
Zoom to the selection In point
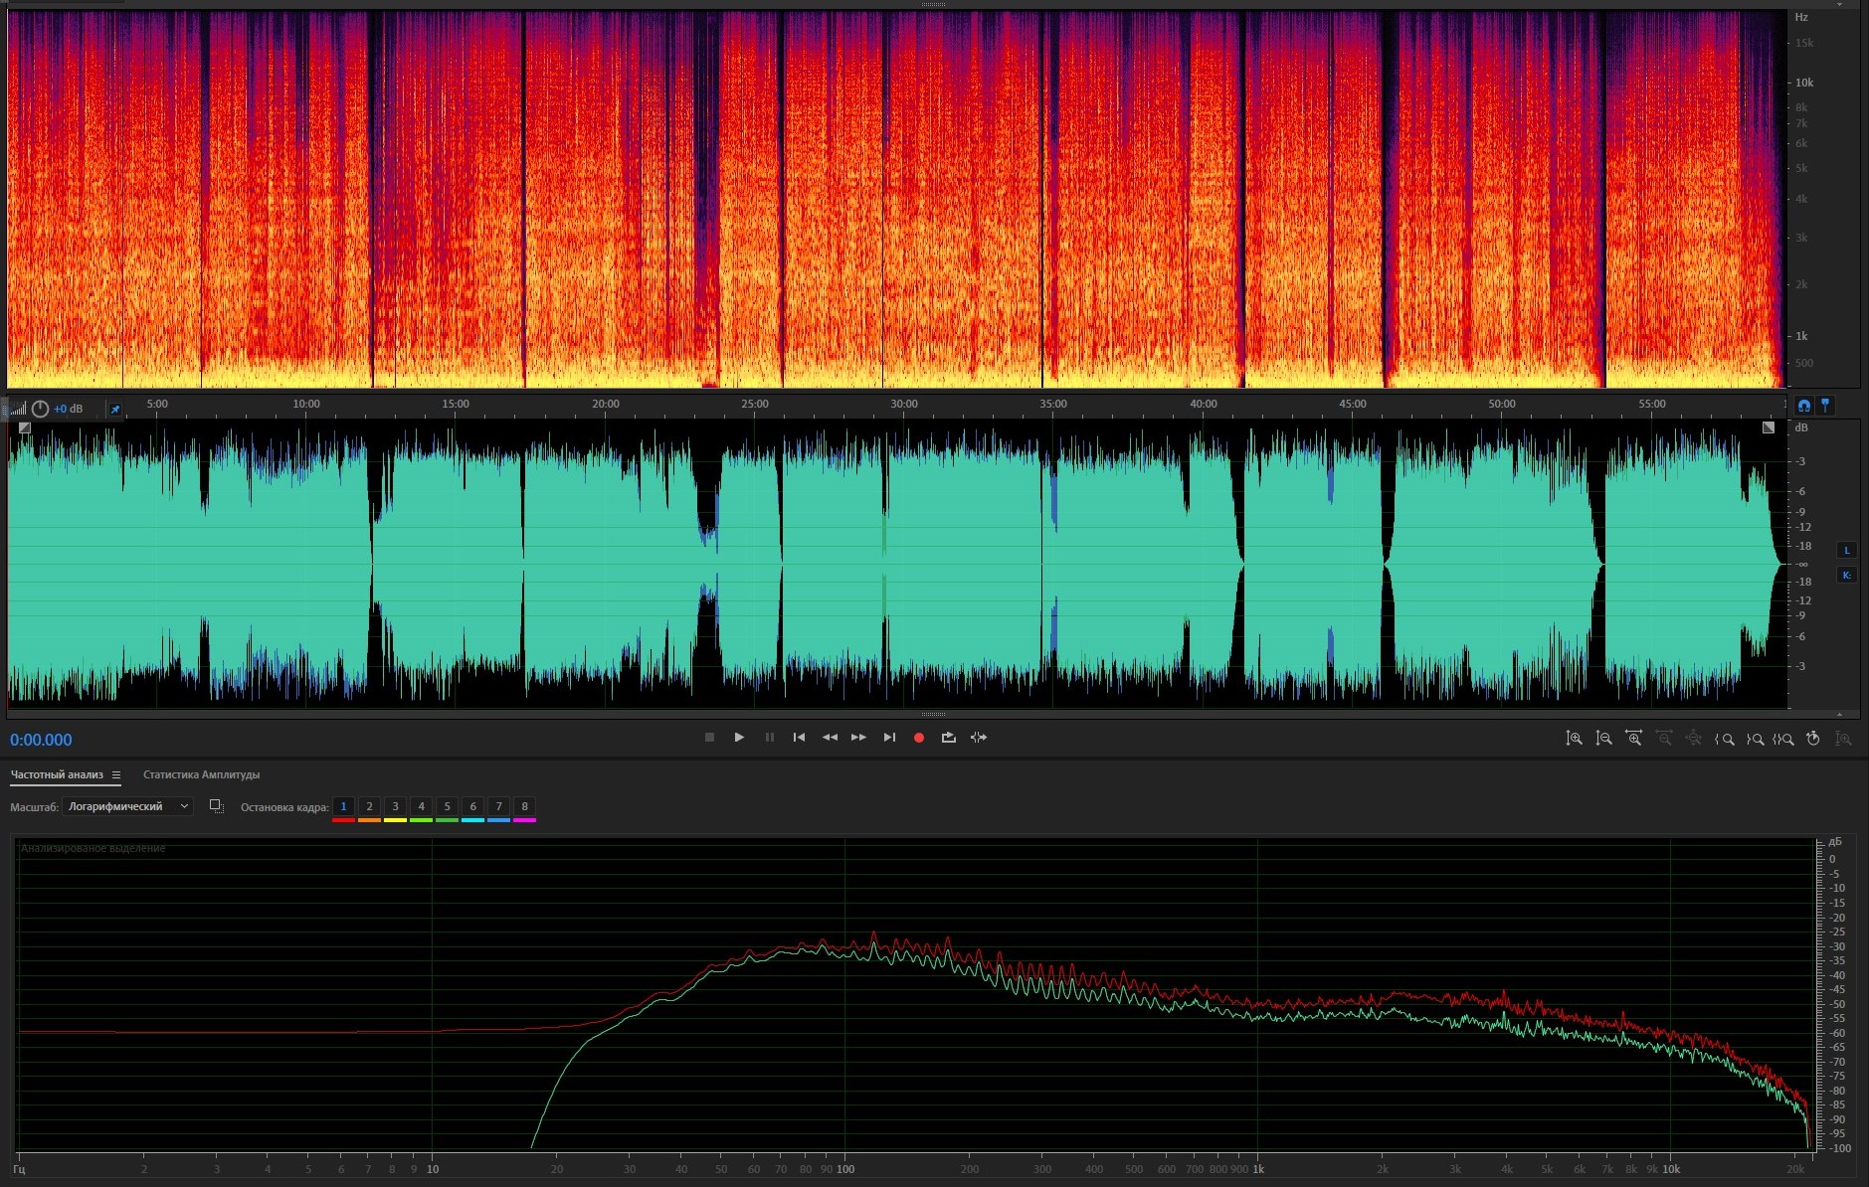(1725, 739)
